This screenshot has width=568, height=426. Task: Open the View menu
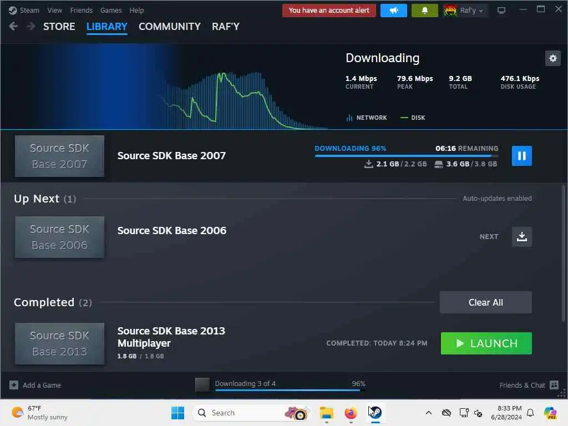(55, 11)
